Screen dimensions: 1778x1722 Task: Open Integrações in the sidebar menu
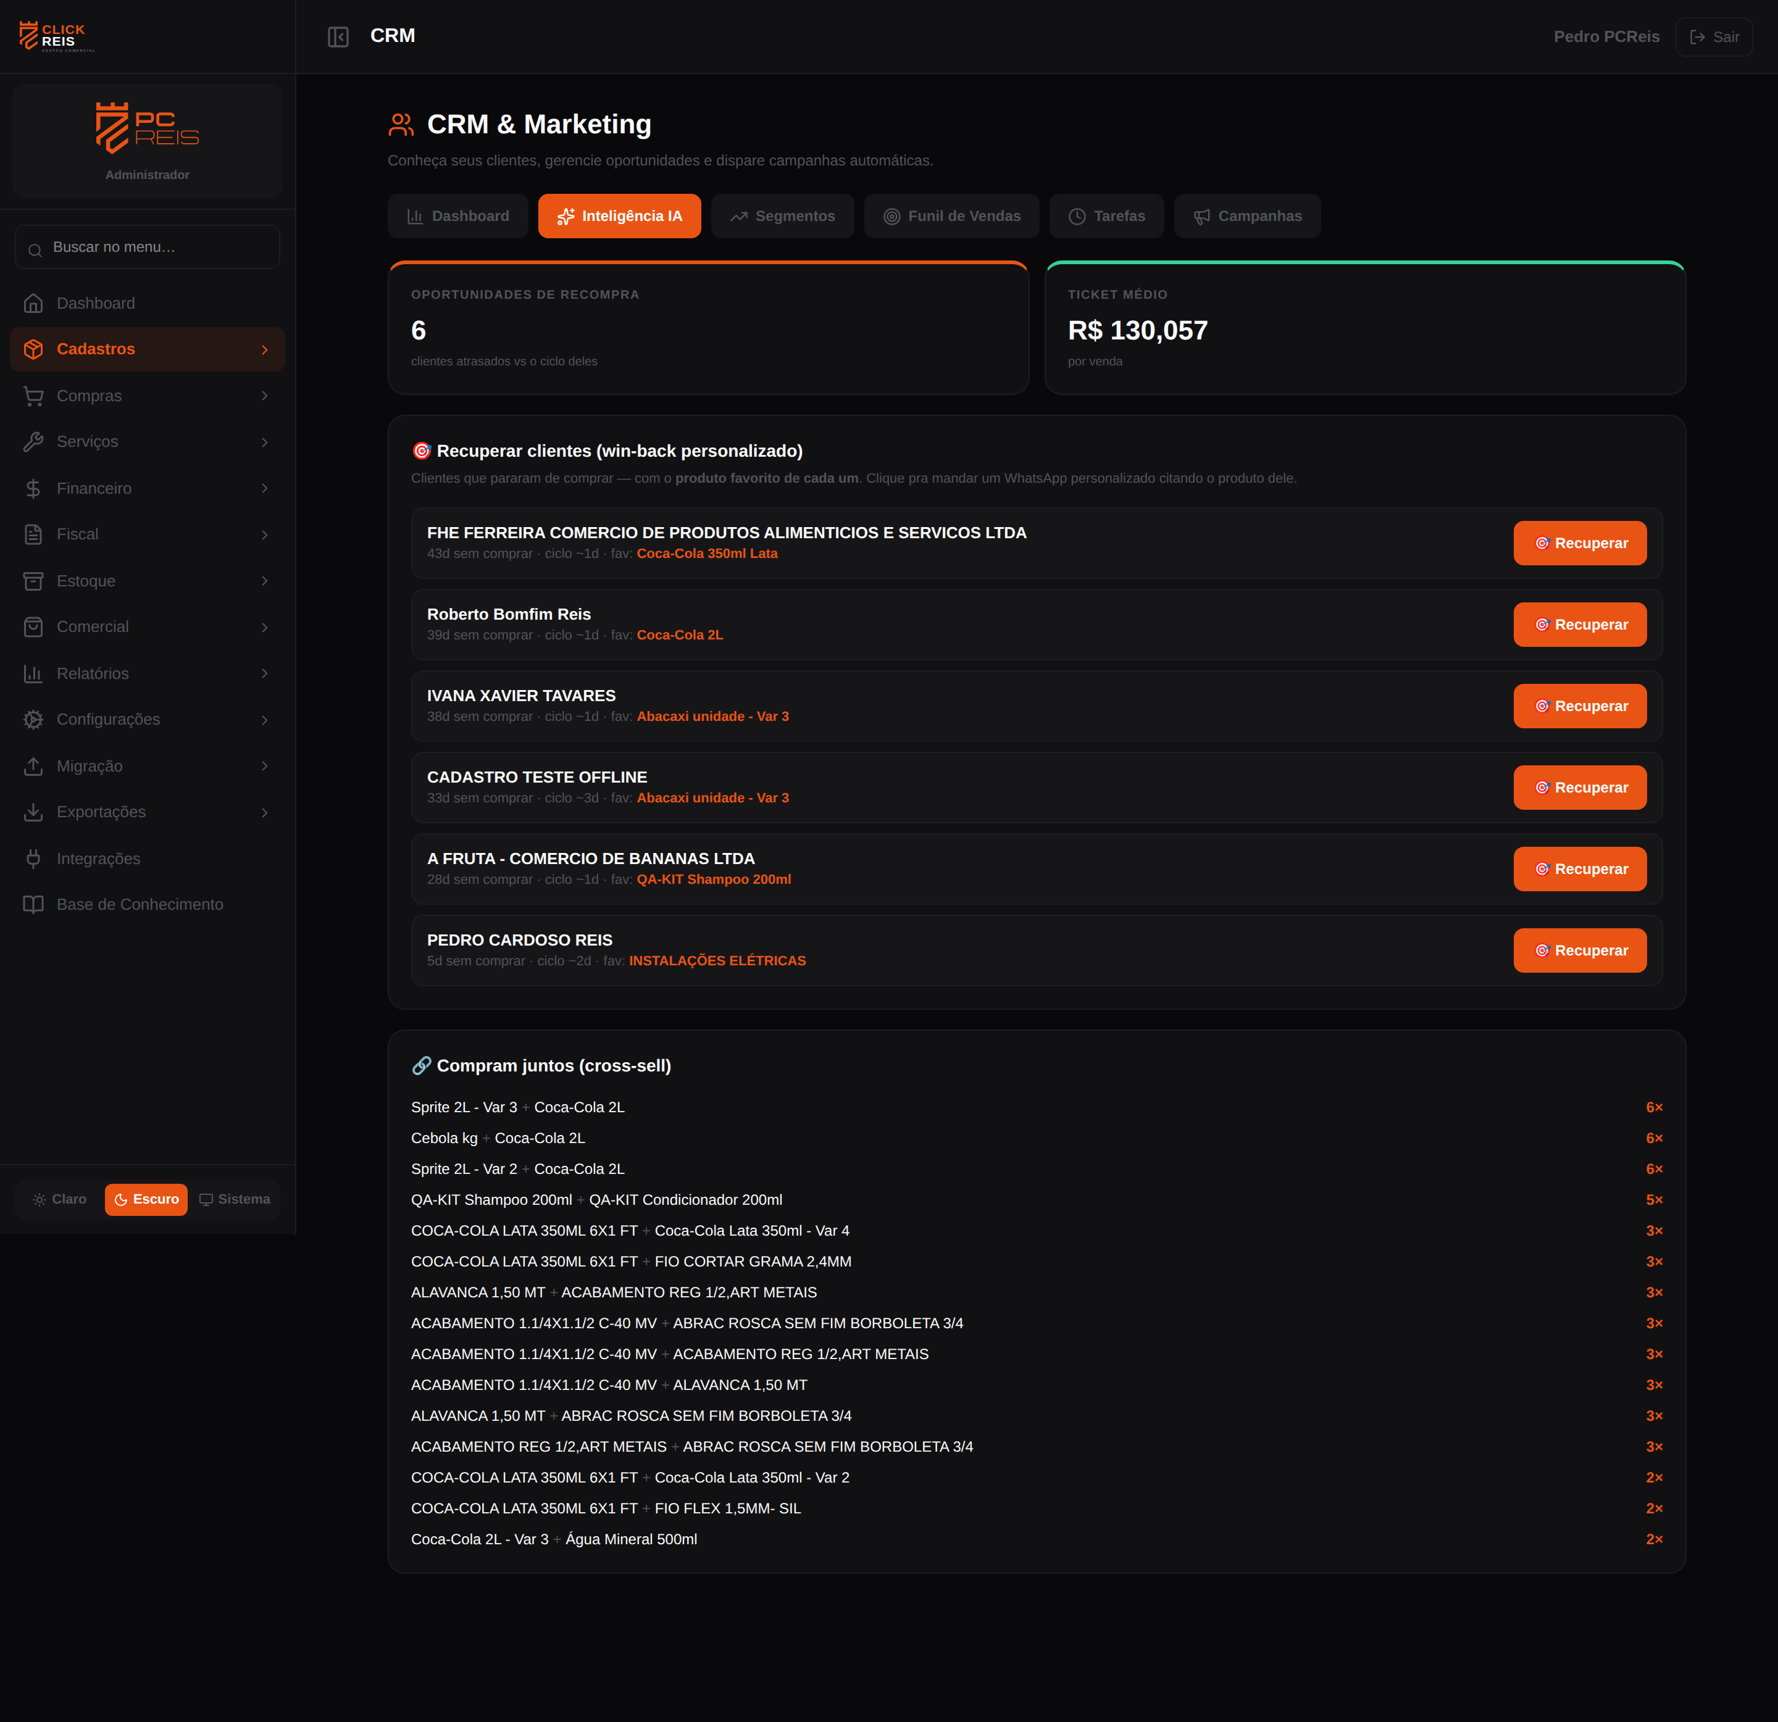(148, 858)
